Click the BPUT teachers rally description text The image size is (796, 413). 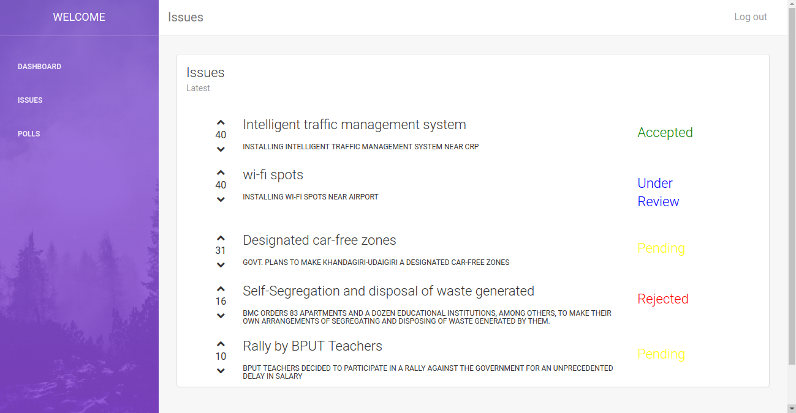coord(428,372)
